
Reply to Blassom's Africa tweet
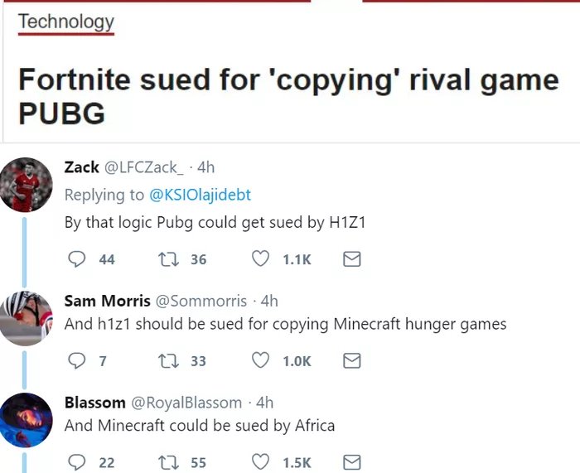76,462
